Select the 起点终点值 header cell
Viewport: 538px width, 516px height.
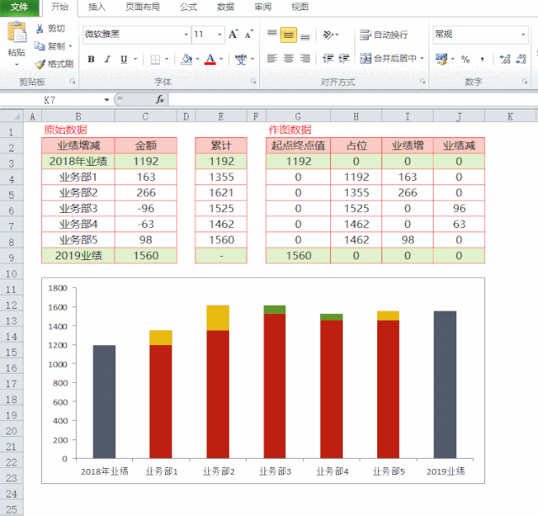298,146
